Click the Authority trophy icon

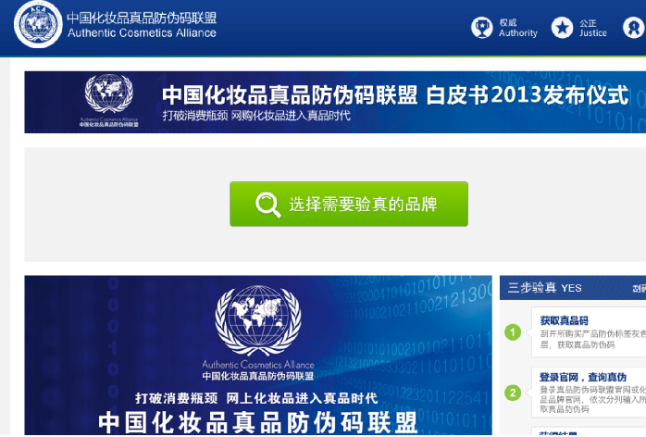click(x=481, y=28)
